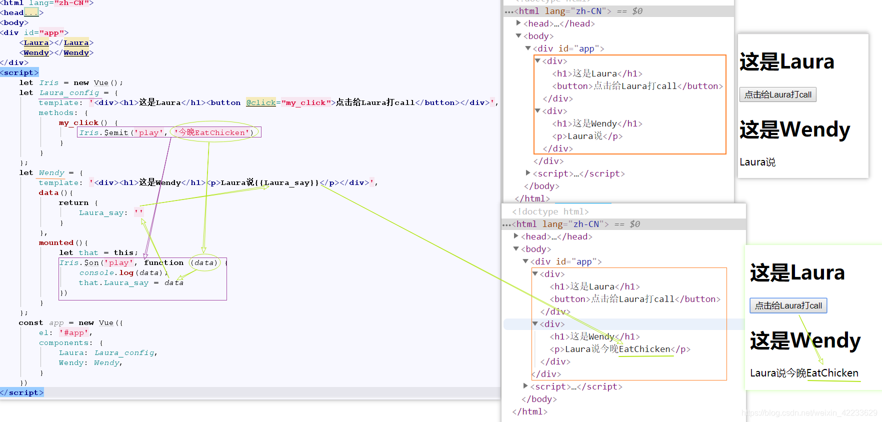Click the @click attribute in Laura template
Screen dimensions: 882x422
(x=261, y=102)
